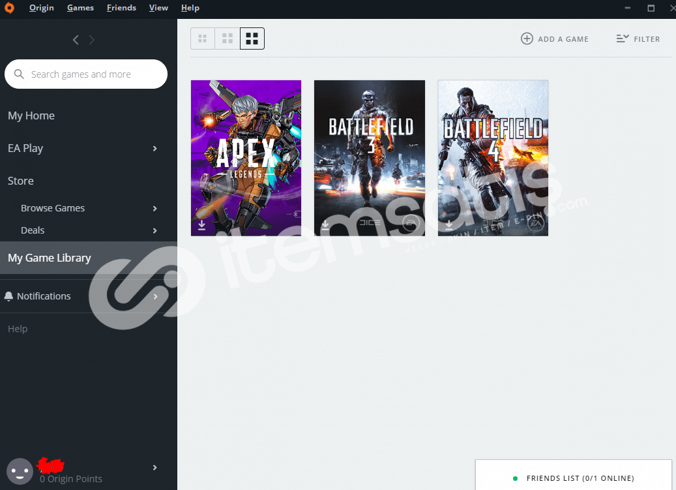This screenshot has width=676, height=490.
Task: Expand the Notifications chevron
Action: pos(155,296)
